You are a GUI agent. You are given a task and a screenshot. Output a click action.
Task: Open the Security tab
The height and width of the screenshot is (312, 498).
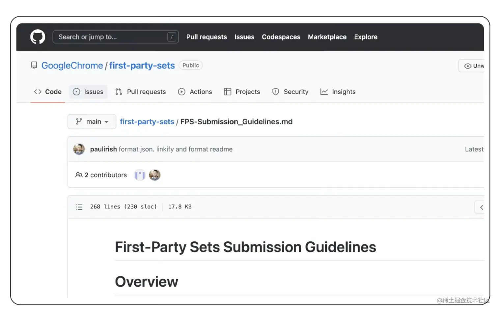click(290, 92)
